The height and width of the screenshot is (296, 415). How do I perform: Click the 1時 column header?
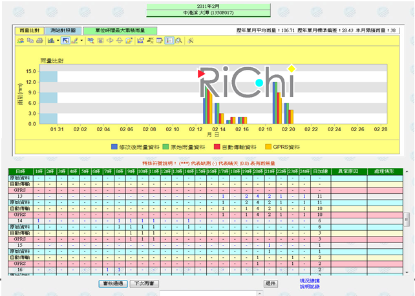coord(39,172)
